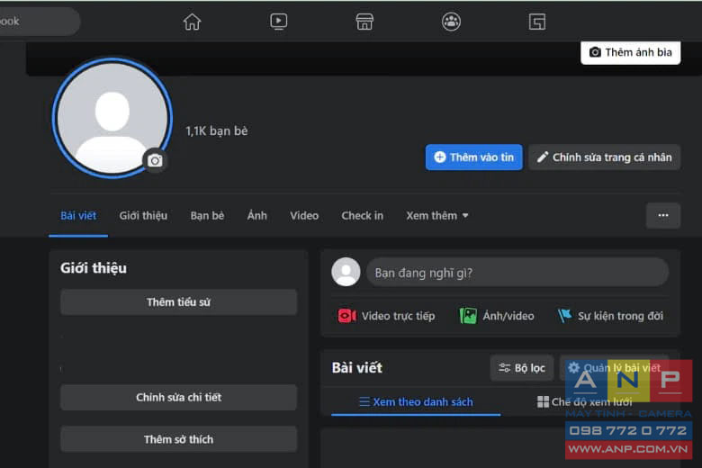Image resolution: width=702 pixels, height=468 pixels.
Task: Open the Marketplace store icon
Action: (364, 22)
